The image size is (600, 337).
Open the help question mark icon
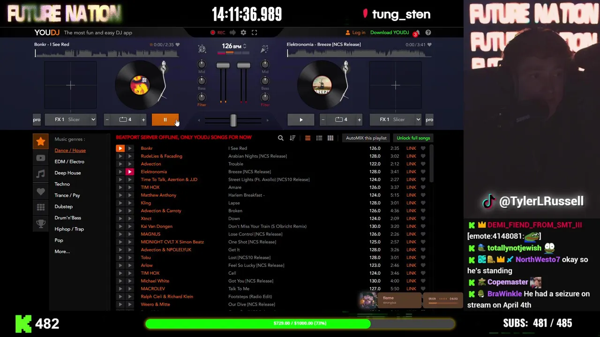[x=428, y=33]
